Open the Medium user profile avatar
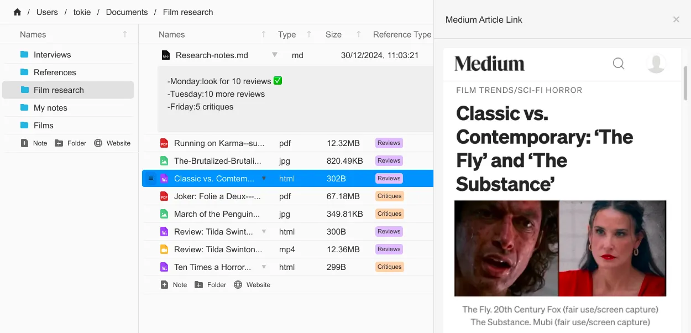Image resolution: width=691 pixels, height=333 pixels. [656, 64]
